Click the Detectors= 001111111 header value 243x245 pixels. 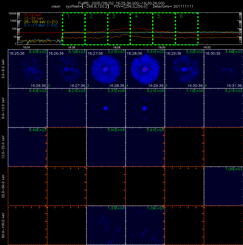point(173,7)
